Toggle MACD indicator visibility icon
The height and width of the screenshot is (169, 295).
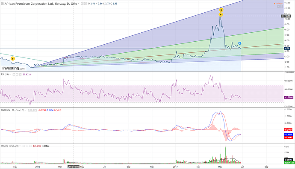pos(29,110)
